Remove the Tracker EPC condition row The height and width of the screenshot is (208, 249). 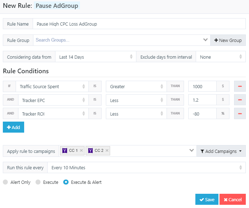point(240,100)
